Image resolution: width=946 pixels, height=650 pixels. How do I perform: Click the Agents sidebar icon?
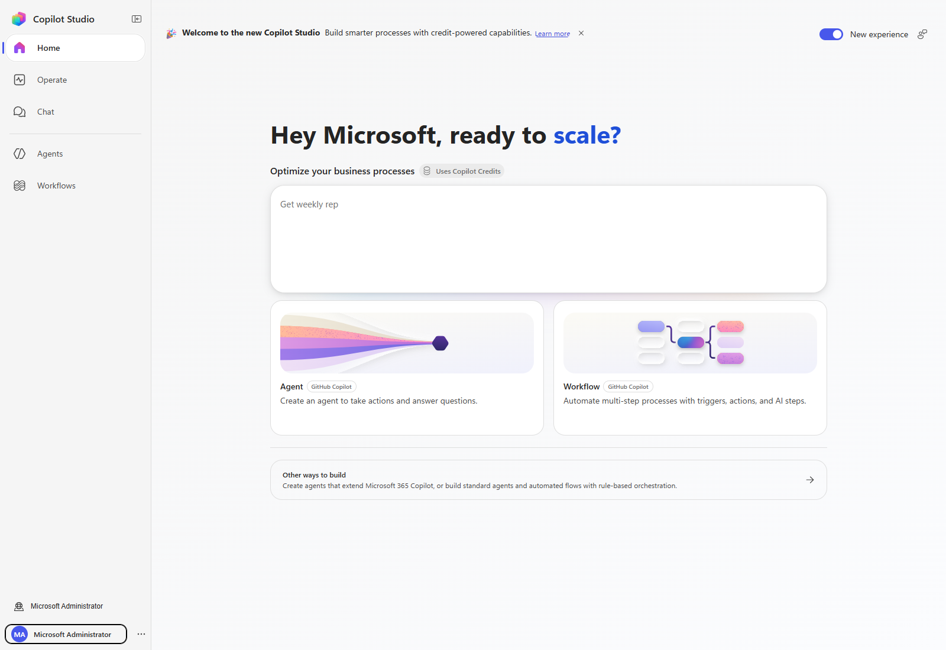[20, 154]
